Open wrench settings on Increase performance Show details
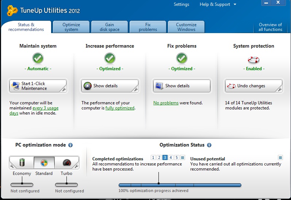The height and width of the screenshot is (200, 291). tap(136, 89)
